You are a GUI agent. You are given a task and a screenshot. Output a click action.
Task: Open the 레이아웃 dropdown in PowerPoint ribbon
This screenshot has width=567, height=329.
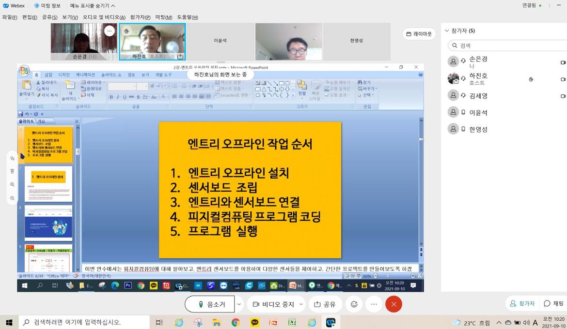[x=93, y=82]
